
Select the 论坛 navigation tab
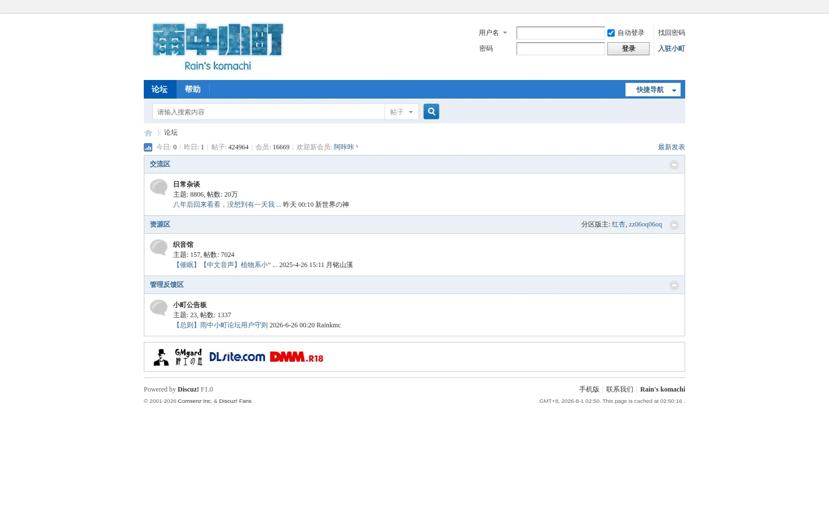coord(160,89)
